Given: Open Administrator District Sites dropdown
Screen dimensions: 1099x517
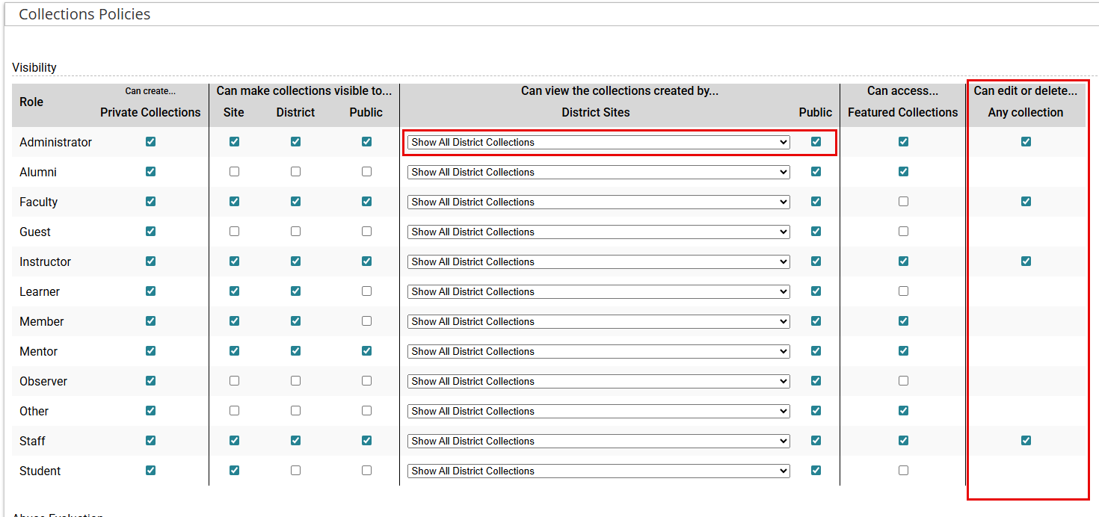Looking at the screenshot, I should click(x=599, y=142).
